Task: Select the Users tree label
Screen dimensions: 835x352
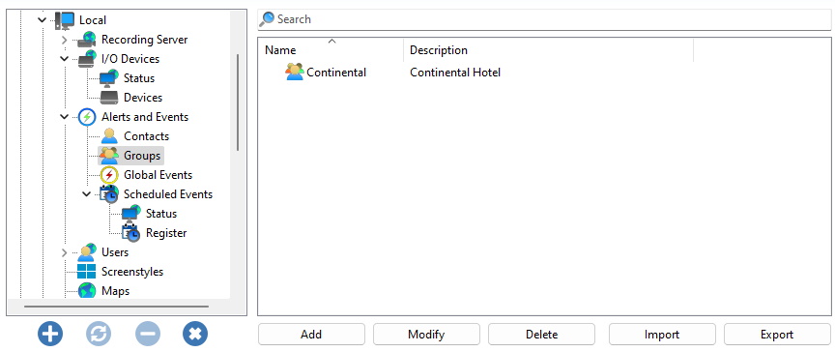Action: 115,252
